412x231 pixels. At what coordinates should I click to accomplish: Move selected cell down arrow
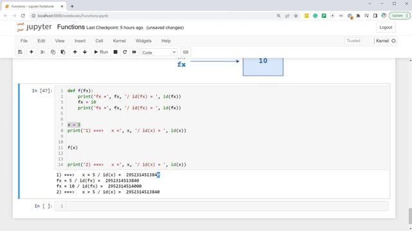click(x=84, y=52)
